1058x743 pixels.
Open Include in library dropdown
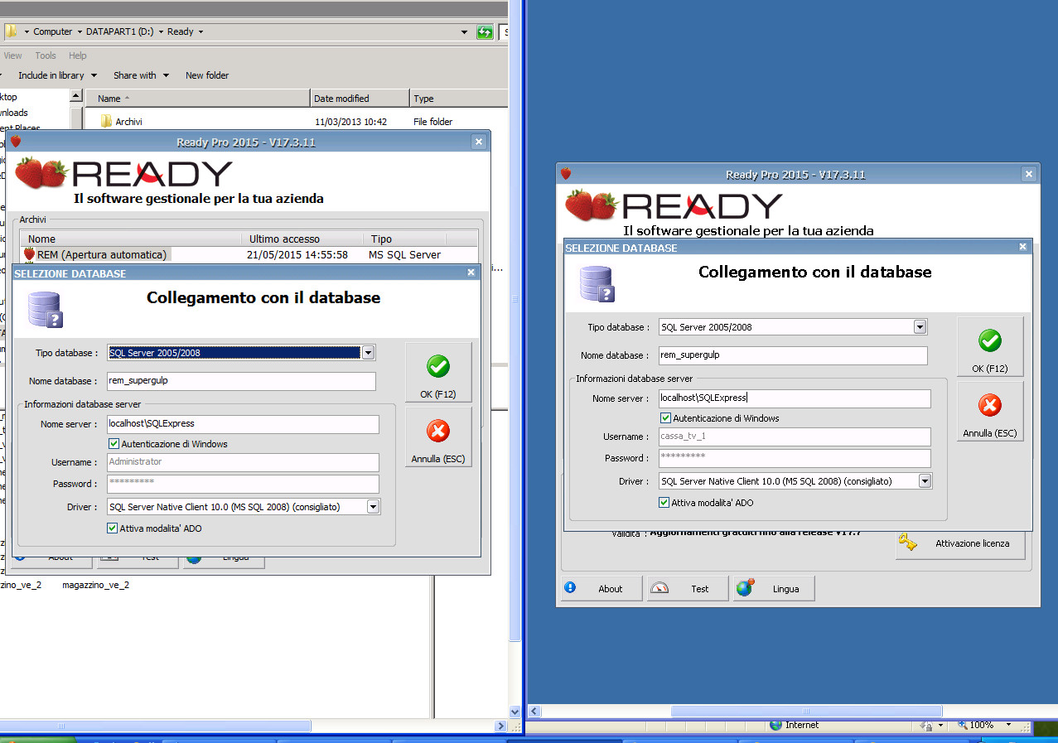pos(57,75)
